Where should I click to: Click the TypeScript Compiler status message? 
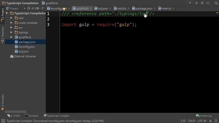pos(55,121)
